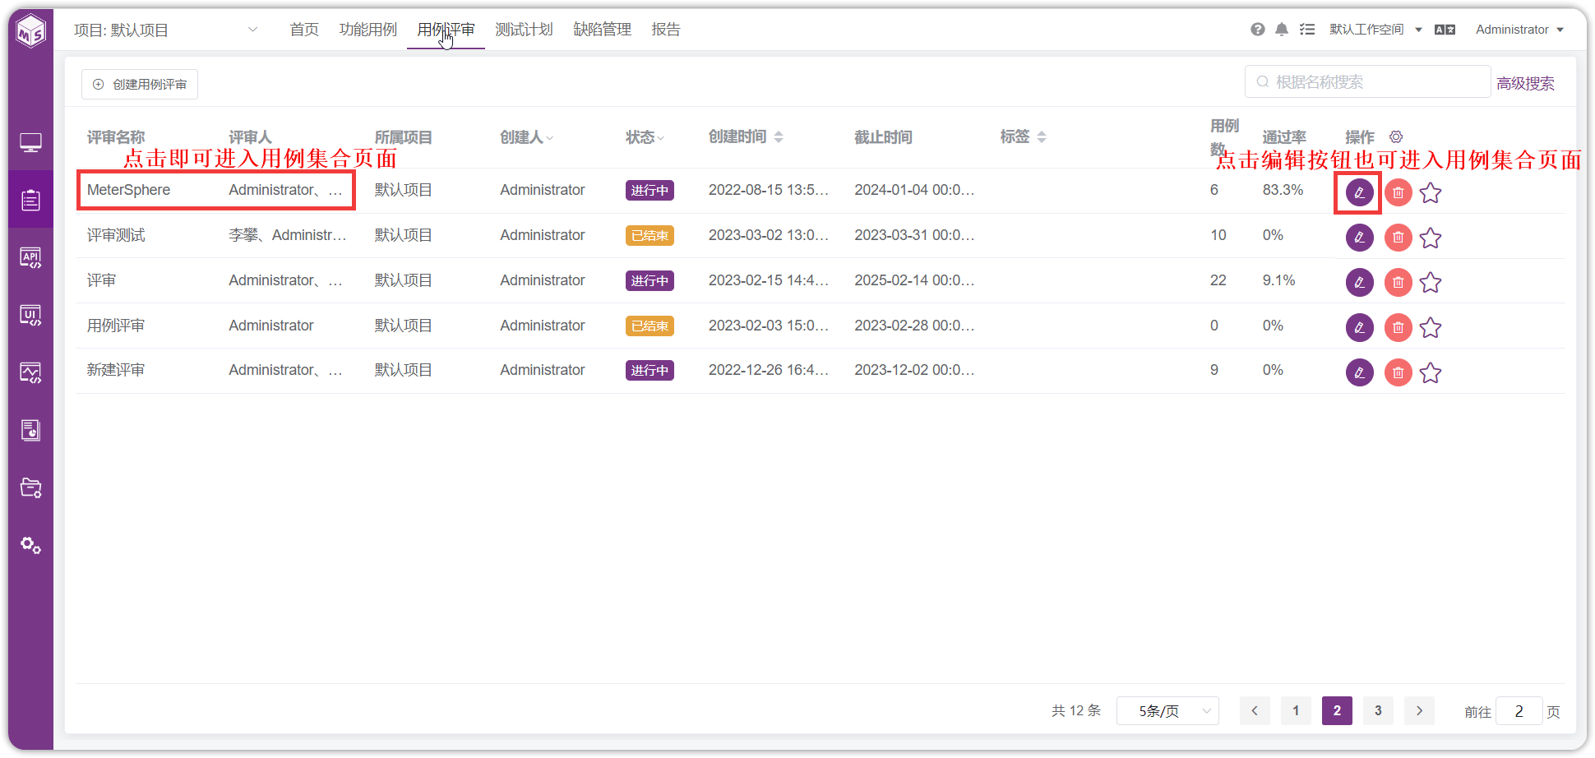This screenshot has height=758, width=1595.
Task: Switch to the 测试计划 tab
Action: pyautogui.click(x=524, y=30)
